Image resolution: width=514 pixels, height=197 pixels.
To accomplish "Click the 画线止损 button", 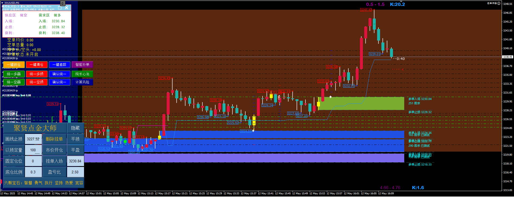I will (14, 139).
